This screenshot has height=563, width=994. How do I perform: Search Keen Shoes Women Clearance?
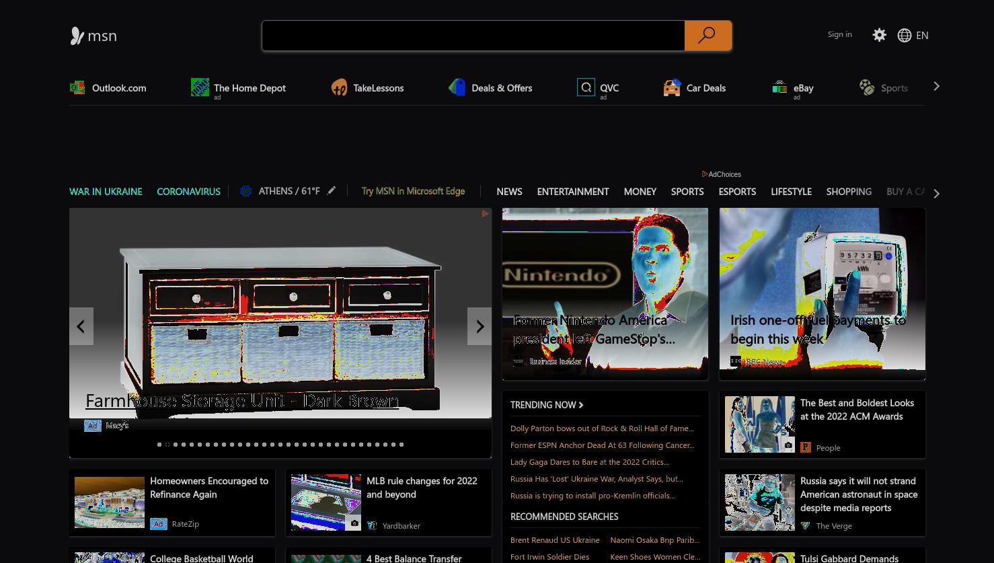655,556
